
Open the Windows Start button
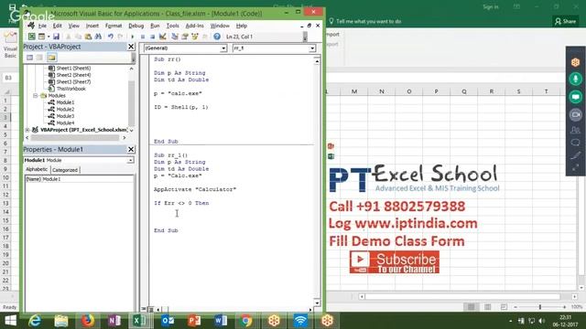10,321
